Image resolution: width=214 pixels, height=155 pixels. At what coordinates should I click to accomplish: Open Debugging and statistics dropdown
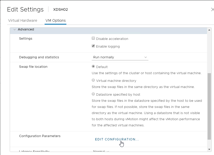[x=120, y=57]
